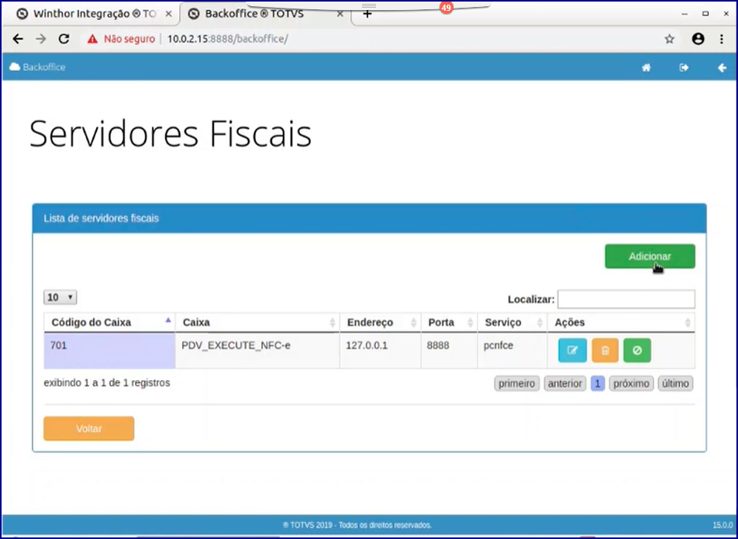Reload the page
This screenshot has height=539, width=738.
coord(64,39)
